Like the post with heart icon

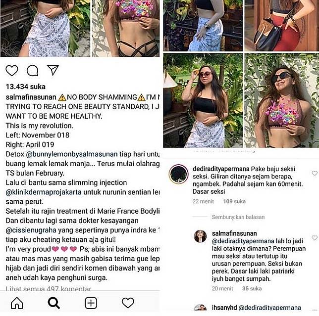pos(12,71)
